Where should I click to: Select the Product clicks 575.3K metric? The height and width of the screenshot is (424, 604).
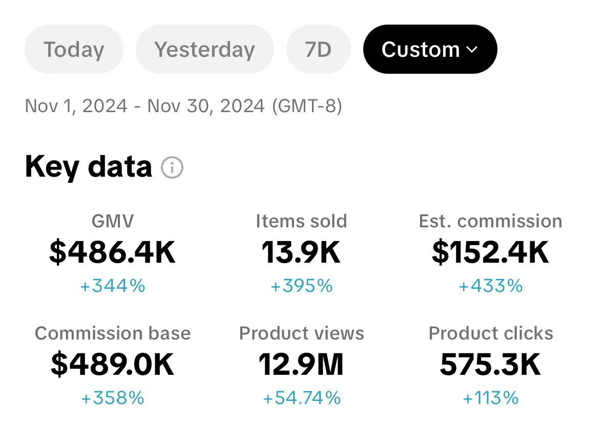490,364
